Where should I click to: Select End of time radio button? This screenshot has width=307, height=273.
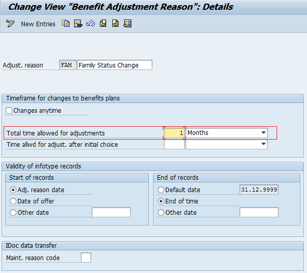[x=161, y=201]
